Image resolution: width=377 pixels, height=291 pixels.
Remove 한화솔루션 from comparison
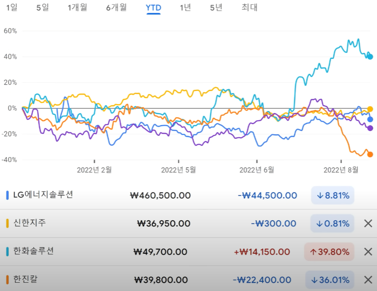[x=368, y=252]
